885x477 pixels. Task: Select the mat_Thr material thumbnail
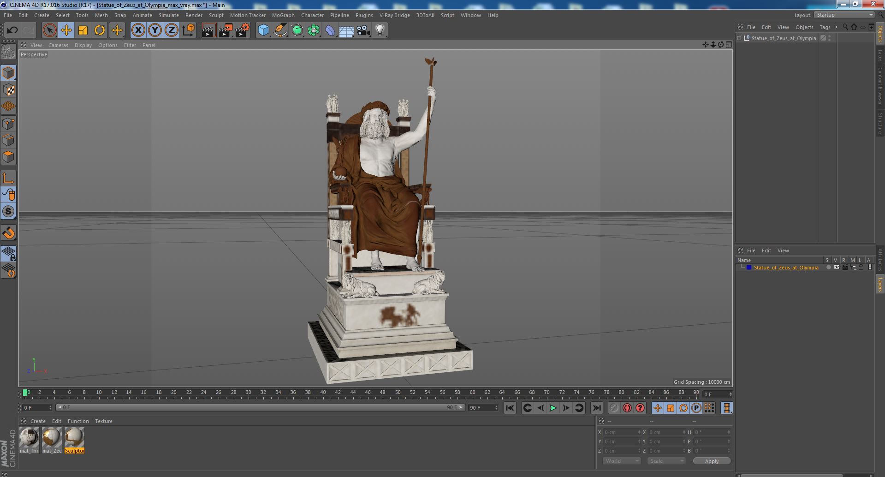(29, 441)
